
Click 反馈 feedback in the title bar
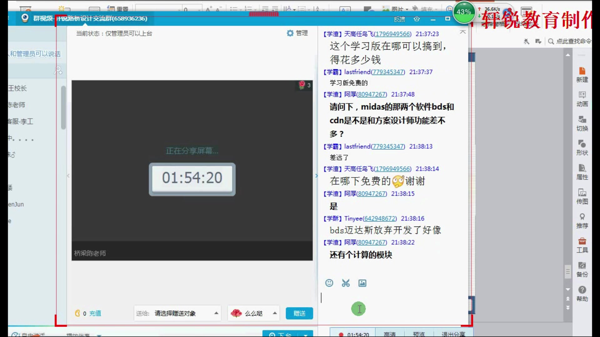click(x=399, y=19)
